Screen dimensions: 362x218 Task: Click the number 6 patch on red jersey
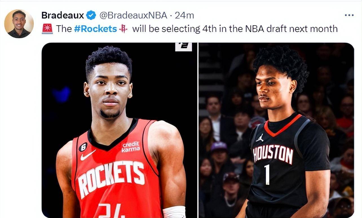tap(83, 147)
